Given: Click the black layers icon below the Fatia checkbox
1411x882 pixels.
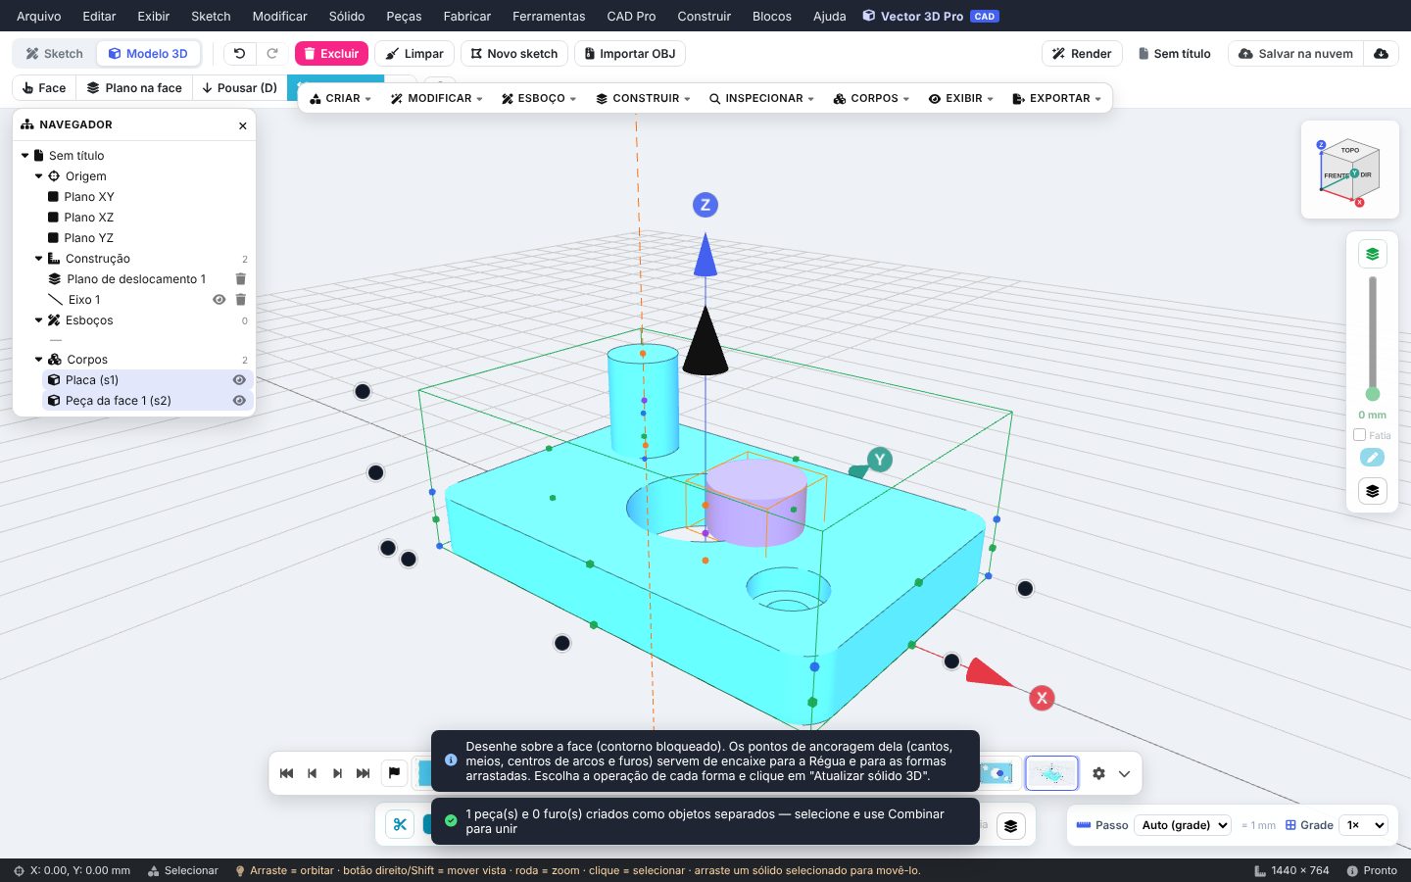Looking at the screenshot, I should [1373, 491].
